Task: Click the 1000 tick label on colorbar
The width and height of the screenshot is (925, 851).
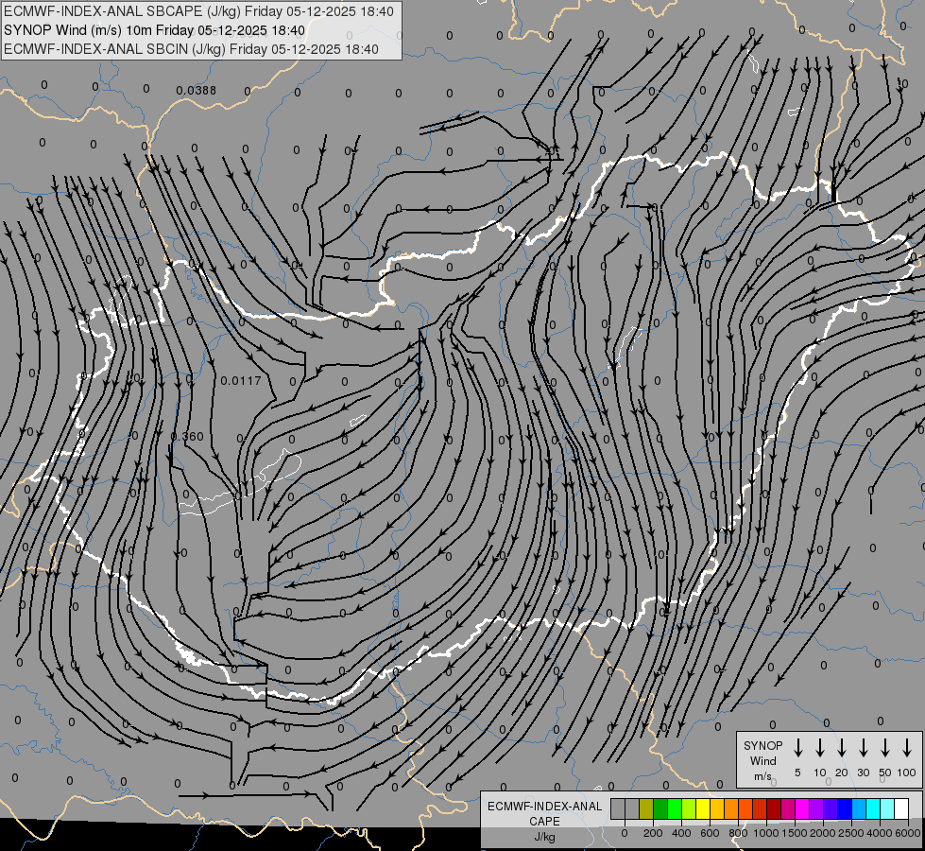Action: pos(766,833)
